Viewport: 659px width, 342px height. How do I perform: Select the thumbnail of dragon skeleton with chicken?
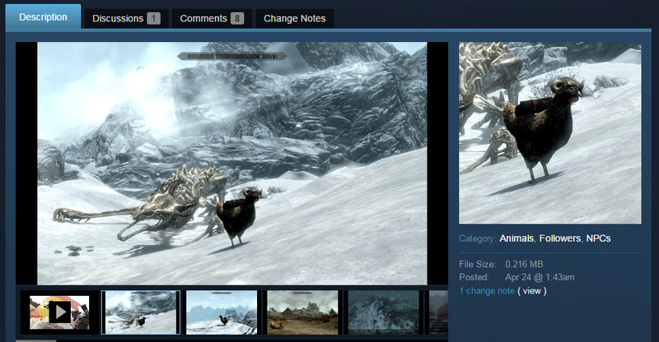click(x=141, y=312)
